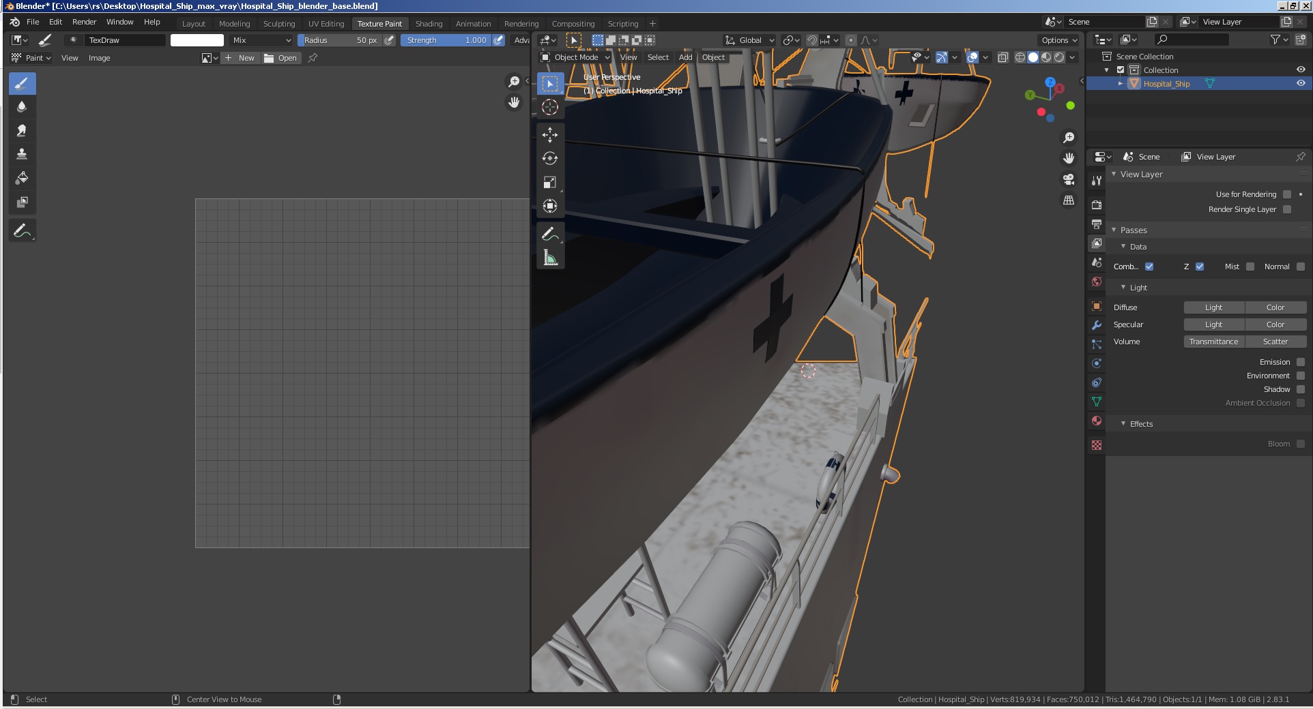Open the Material properties tab
The width and height of the screenshot is (1313, 709).
point(1097,421)
